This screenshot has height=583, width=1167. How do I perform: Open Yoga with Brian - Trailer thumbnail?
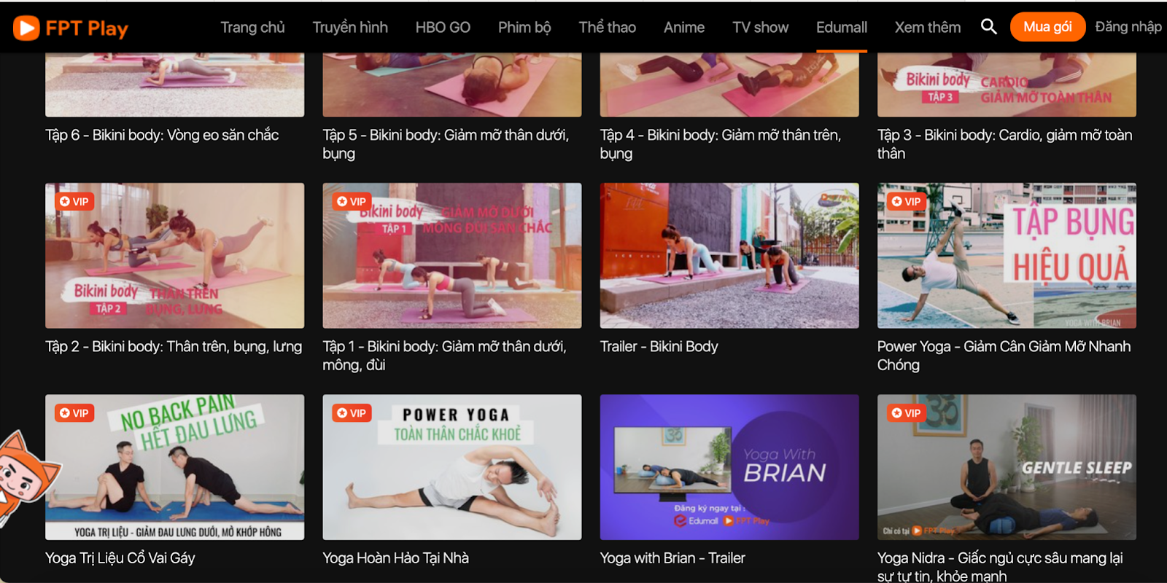pos(729,467)
